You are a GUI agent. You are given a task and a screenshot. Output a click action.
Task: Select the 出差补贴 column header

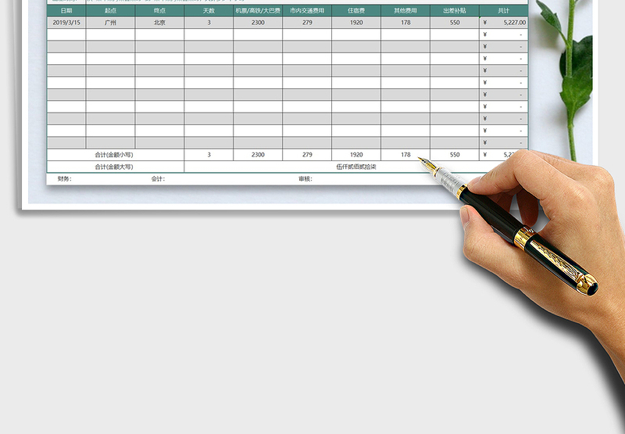[455, 11]
